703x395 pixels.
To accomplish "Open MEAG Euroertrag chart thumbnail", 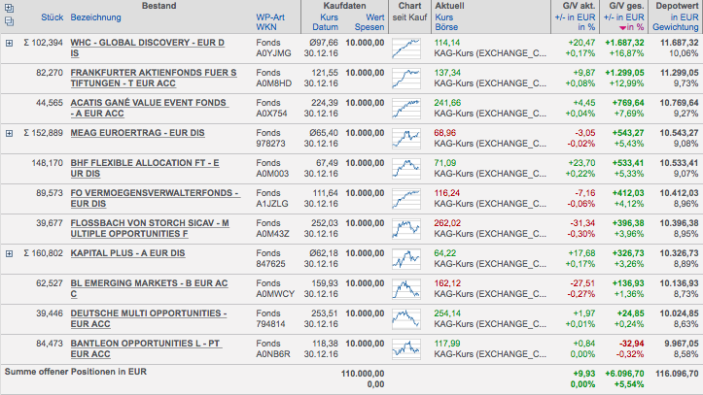I will (406, 138).
